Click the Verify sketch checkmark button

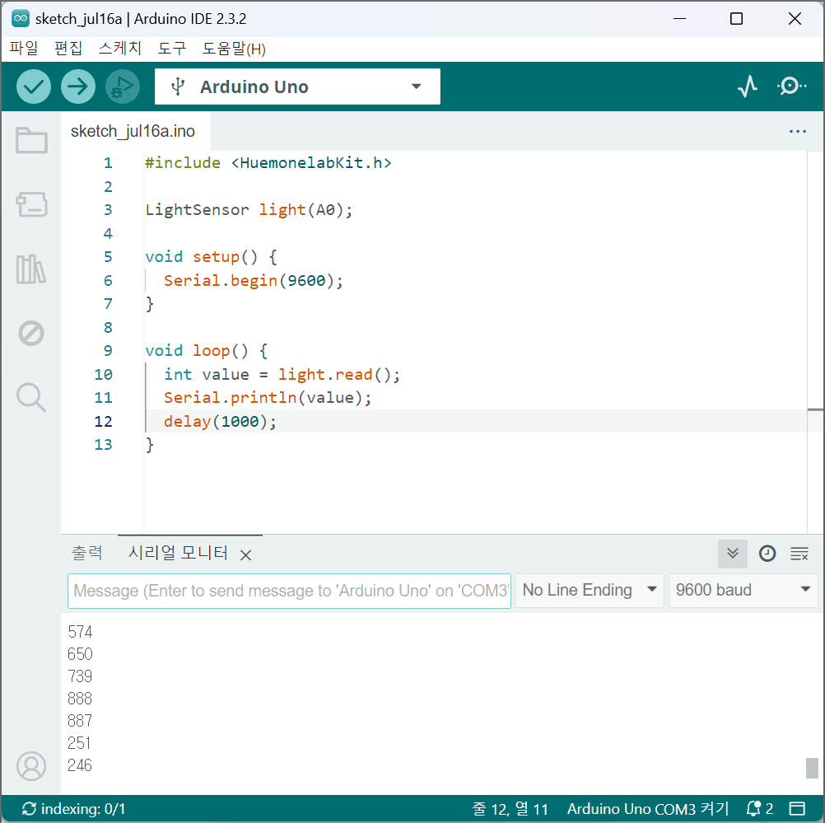click(x=34, y=87)
